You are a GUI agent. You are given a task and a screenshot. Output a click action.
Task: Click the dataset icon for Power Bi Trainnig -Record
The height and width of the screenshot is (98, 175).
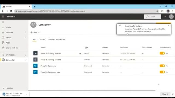click(x=35, y=60)
